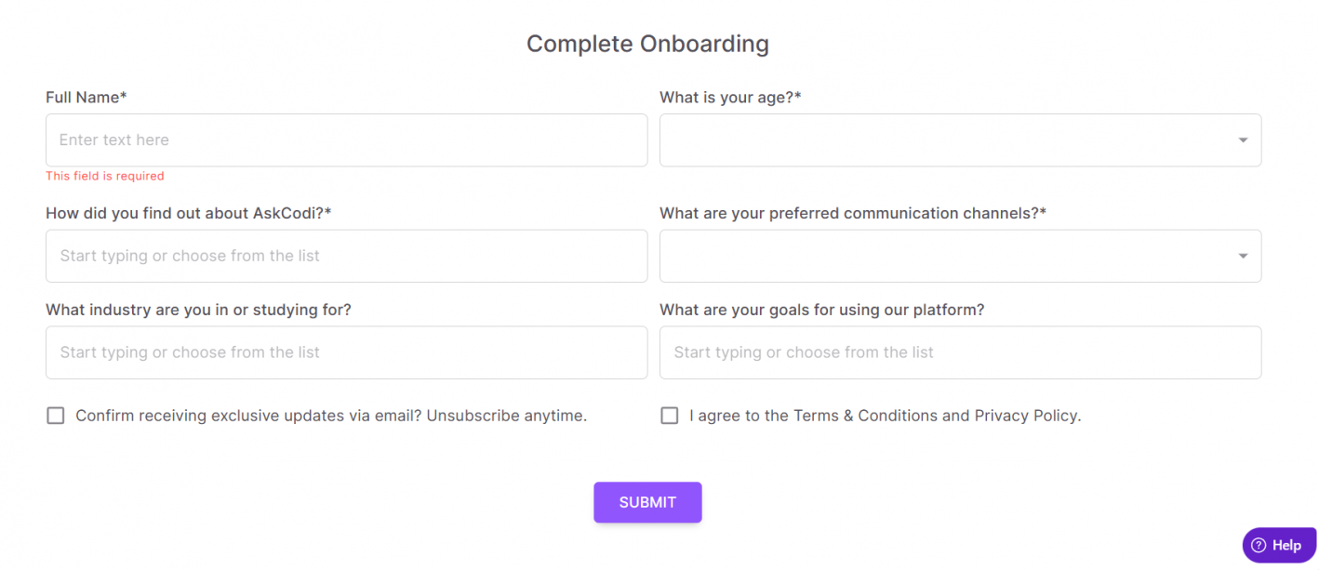This screenshot has width=1319, height=570.
Task: Check the email updates confirmation checkbox
Action: pyautogui.click(x=56, y=416)
